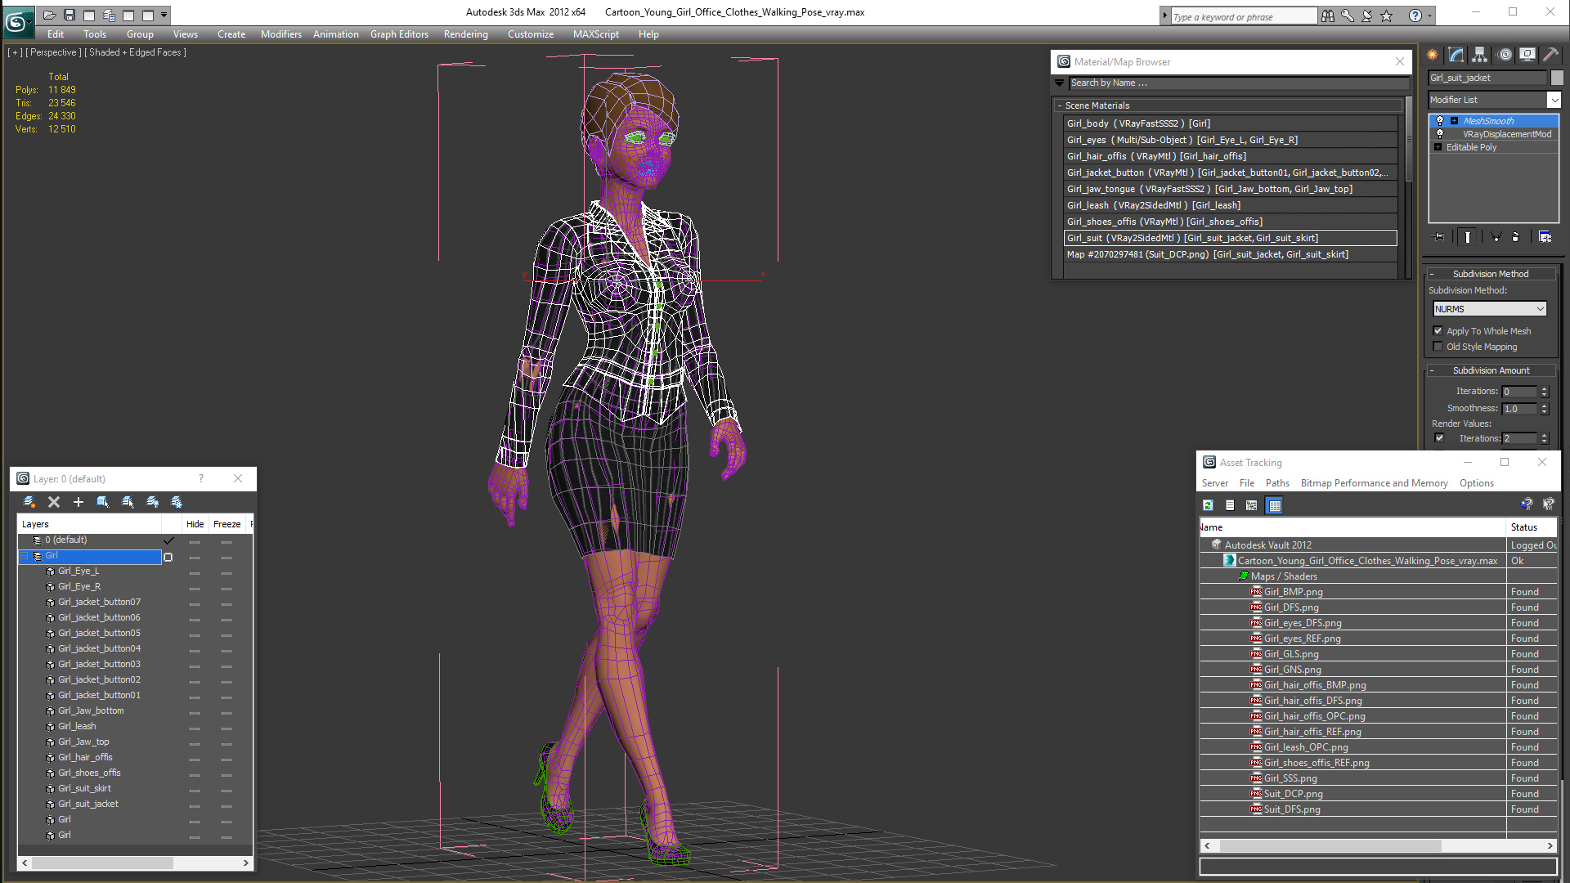Toggle Hide for Girl layer row

tap(195, 557)
